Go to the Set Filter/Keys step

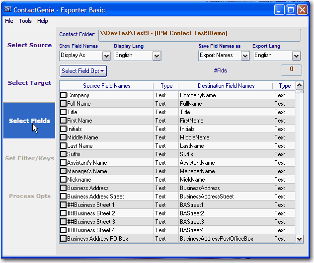click(29, 158)
